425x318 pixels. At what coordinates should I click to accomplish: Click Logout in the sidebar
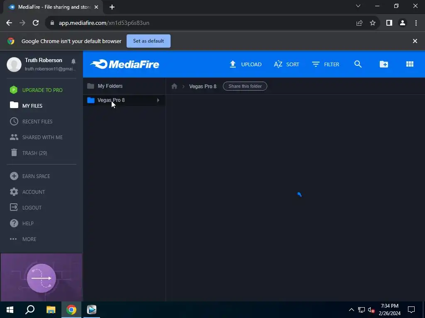point(26,207)
